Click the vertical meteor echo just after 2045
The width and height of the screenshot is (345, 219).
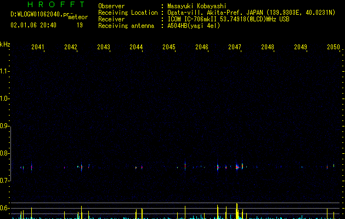(x=185, y=166)
